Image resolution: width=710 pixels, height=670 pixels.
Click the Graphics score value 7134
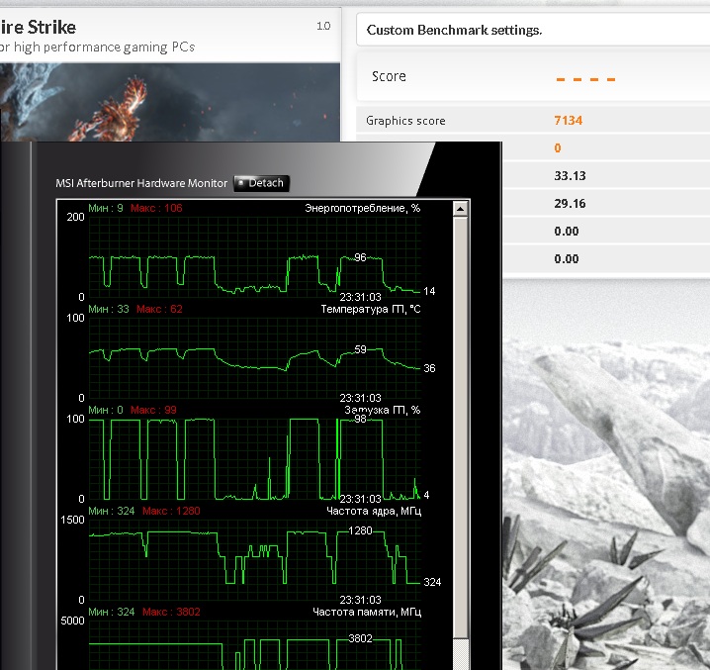pyautogui.click(x=569, y=121)
